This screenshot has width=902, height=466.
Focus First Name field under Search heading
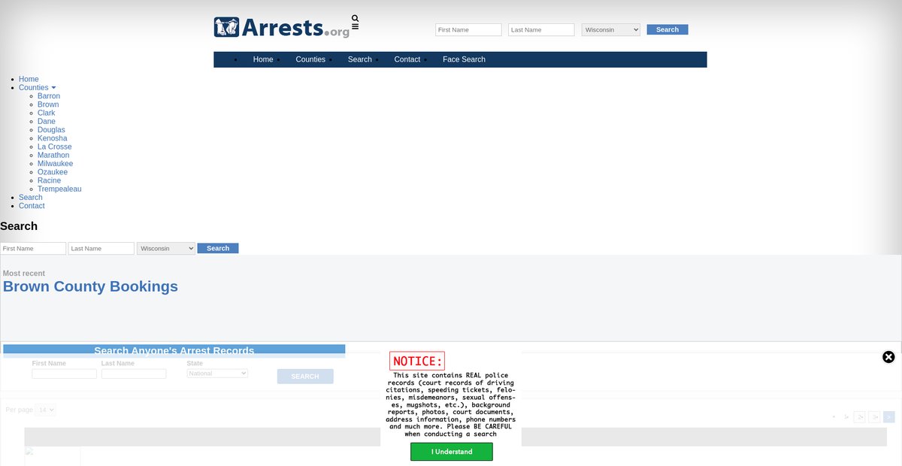(x=33, y=248)
